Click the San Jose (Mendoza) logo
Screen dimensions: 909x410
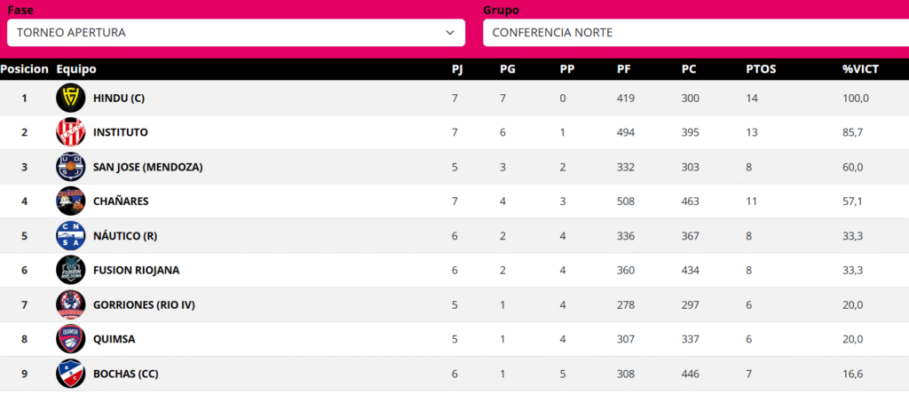click(x=70, y=167)
